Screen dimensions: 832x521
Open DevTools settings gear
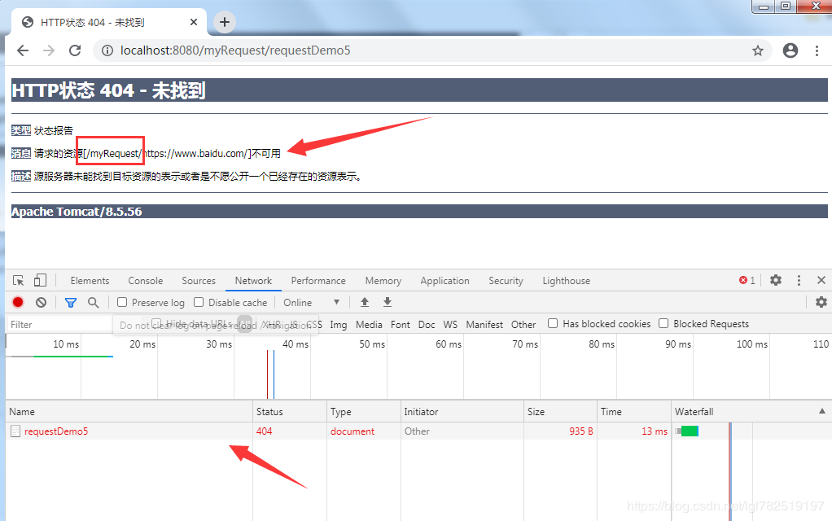click(775, 280)
